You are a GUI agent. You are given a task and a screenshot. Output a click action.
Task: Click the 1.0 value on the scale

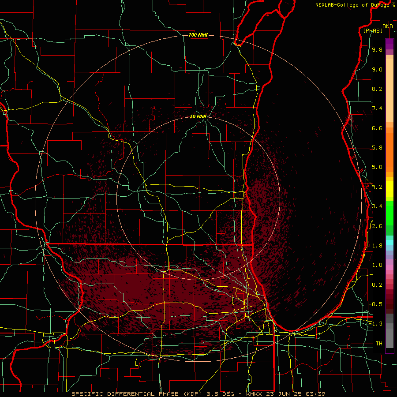pyautogui.click(x=377, y=265)
